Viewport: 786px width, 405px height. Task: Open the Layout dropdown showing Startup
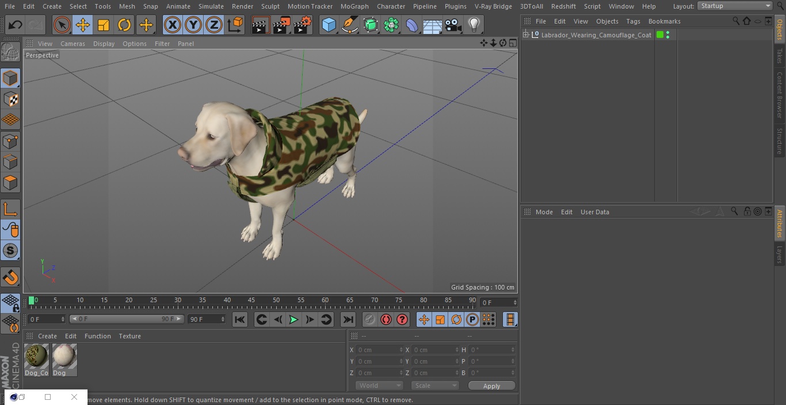735,6
